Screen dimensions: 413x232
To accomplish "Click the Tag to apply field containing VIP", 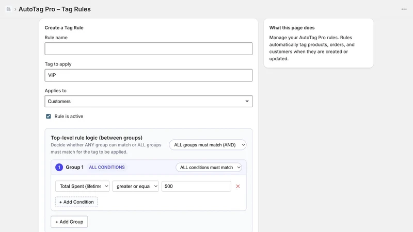I will (x=148, y=75).
